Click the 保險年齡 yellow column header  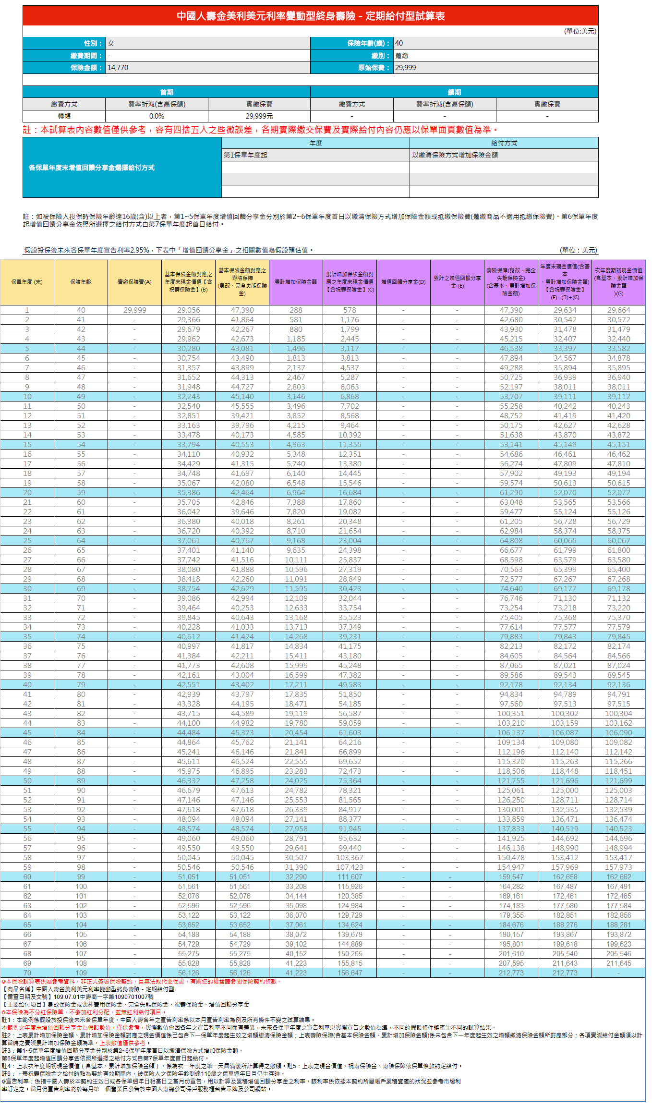pos(81,282)
